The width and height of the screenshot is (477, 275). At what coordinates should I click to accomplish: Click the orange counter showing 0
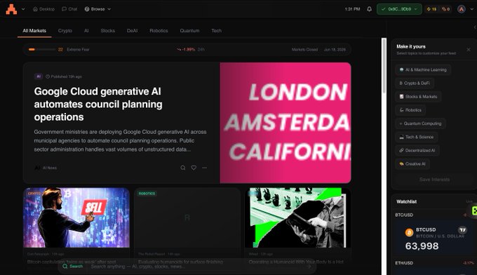point(446,9)
